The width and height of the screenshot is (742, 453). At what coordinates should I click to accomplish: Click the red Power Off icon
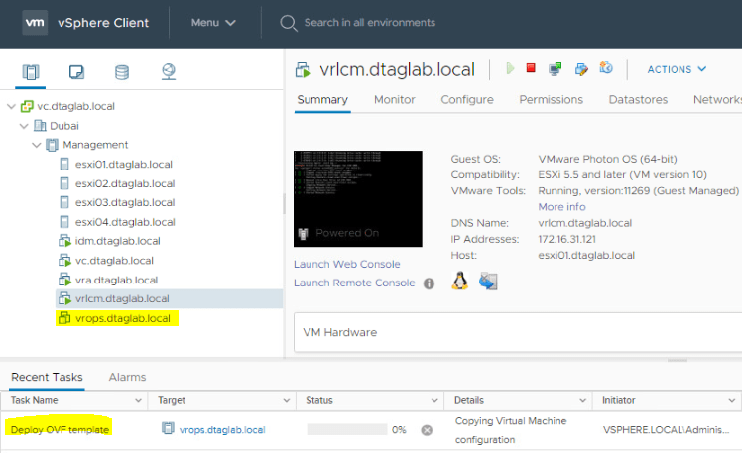[531, 69]
